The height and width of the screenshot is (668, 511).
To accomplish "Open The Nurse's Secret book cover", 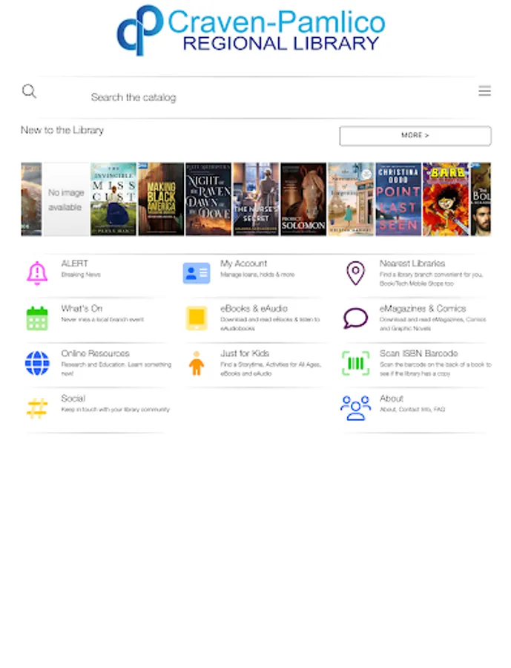I will click(x=256, y=199).
